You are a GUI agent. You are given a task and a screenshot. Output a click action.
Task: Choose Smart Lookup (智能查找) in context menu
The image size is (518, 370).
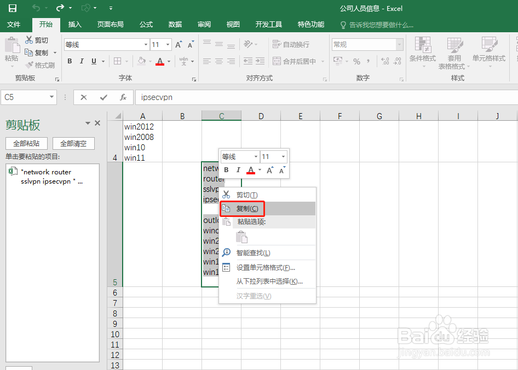coord(268,253)
